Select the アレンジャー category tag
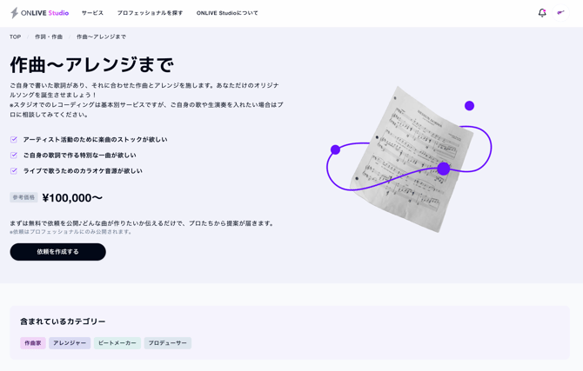Viewport: 583px width, 371px height. (x=70, y=343)
